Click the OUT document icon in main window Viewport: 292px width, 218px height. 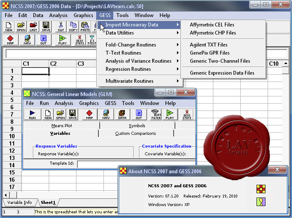click(43, 40)
